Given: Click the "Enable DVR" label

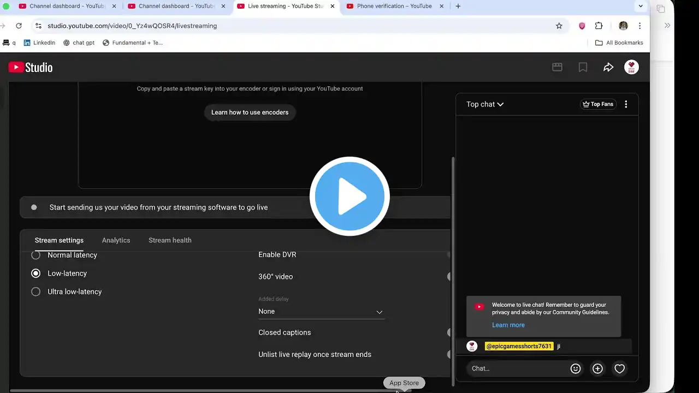Looking at the screenshot, I should click(x=277, y=255).
